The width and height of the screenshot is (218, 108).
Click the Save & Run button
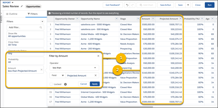pos(165,5)
